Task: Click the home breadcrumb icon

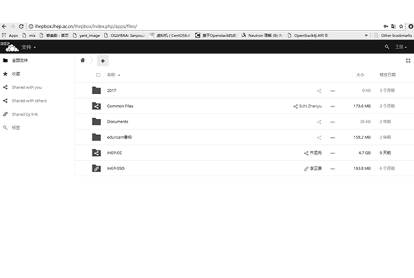Action: tap(82, 60)
